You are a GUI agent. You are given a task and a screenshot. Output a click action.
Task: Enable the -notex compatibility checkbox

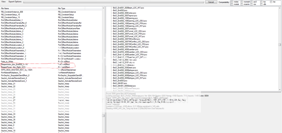tap(232, 2)
